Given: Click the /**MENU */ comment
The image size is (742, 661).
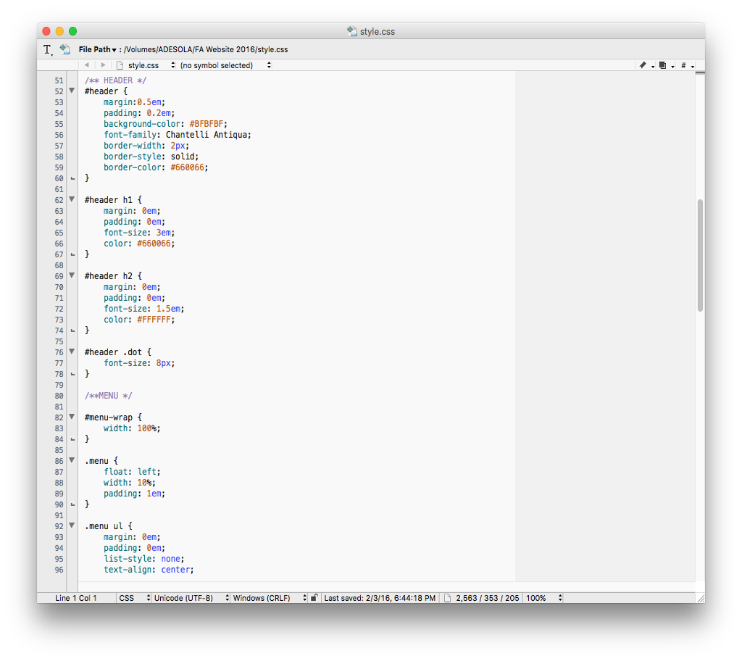Looking at the screenshot, I should click(109, 396).
